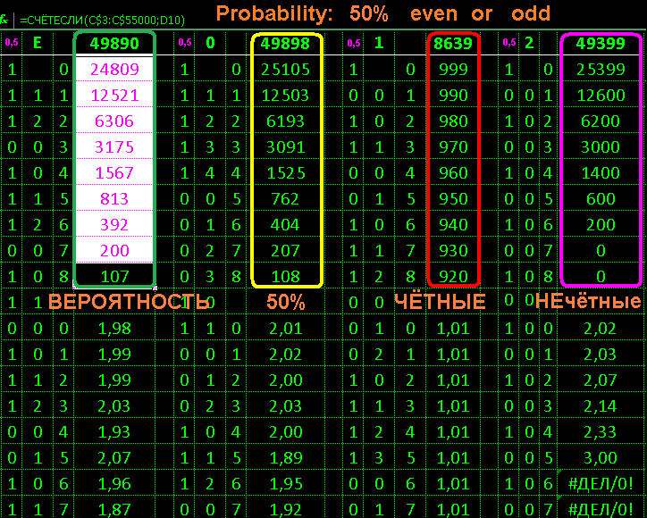The image size is (647, 518).
Task: Select the cell with value 999
Action: [x=454, y=69]
